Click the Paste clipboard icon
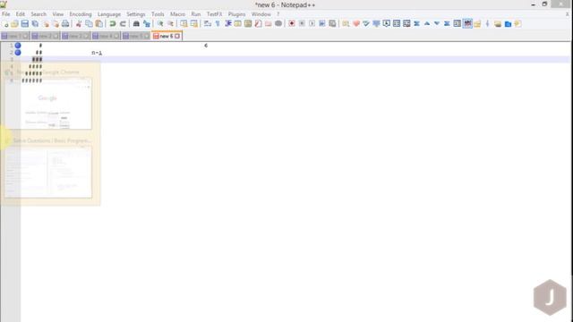The width and height of the screenshot is (573, 322). coord(99,24)
